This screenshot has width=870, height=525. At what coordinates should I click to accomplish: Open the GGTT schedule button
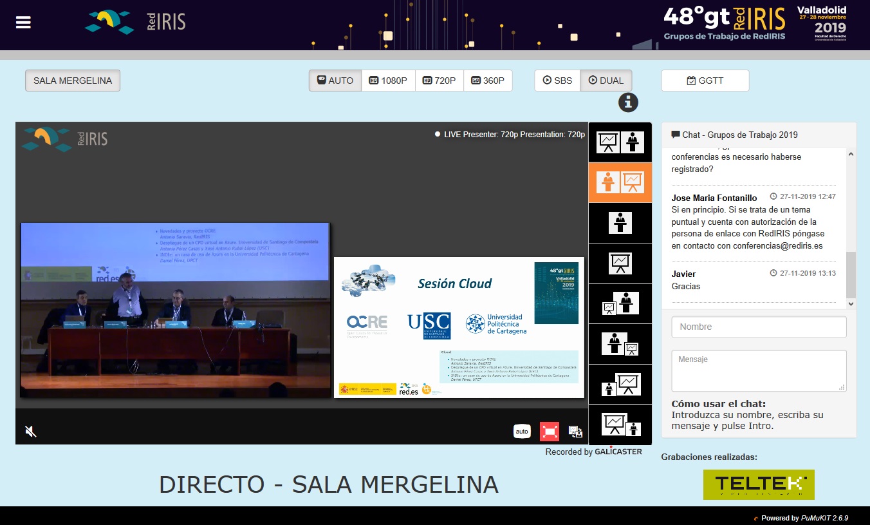click(x=705, y=81)
